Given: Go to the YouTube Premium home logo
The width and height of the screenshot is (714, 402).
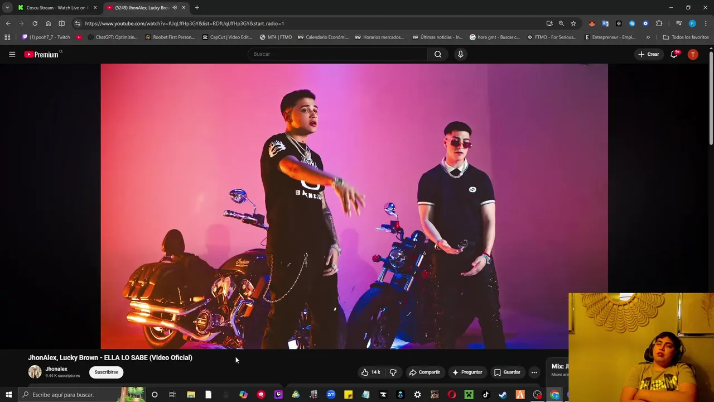Looking at the screenshot, I should tap(42, 54).
